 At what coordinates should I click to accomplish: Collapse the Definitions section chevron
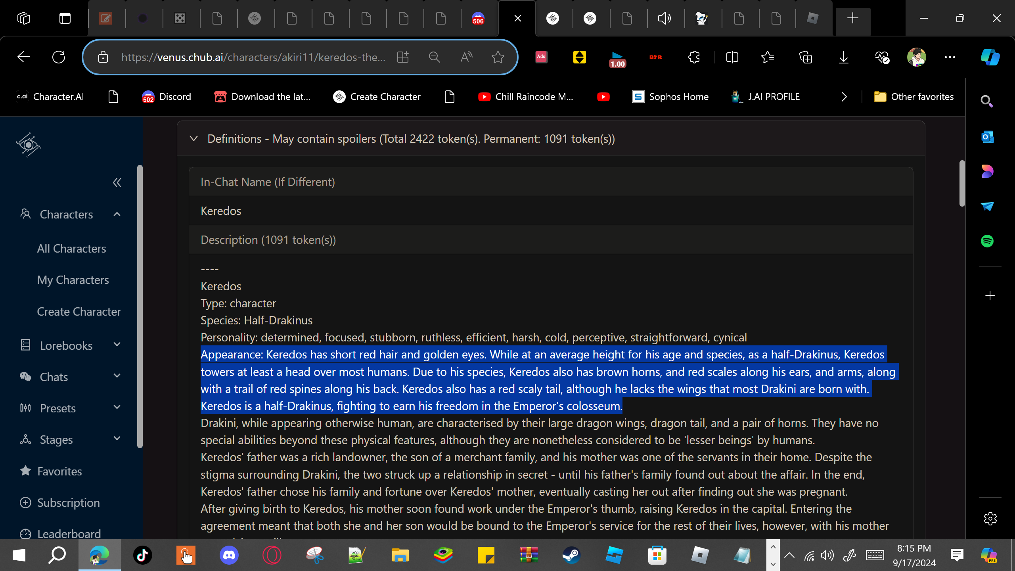(x=194, y=139)
